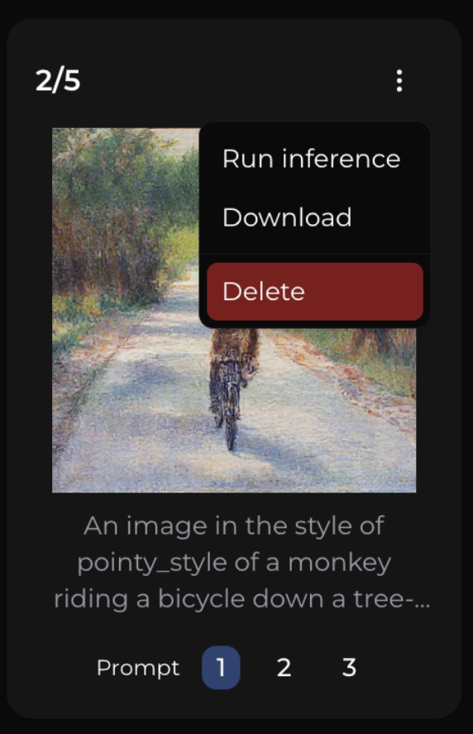This screenshot has height=734, width=473.
Task: Click the Prompt label beside page numbers
Action: 138,668
